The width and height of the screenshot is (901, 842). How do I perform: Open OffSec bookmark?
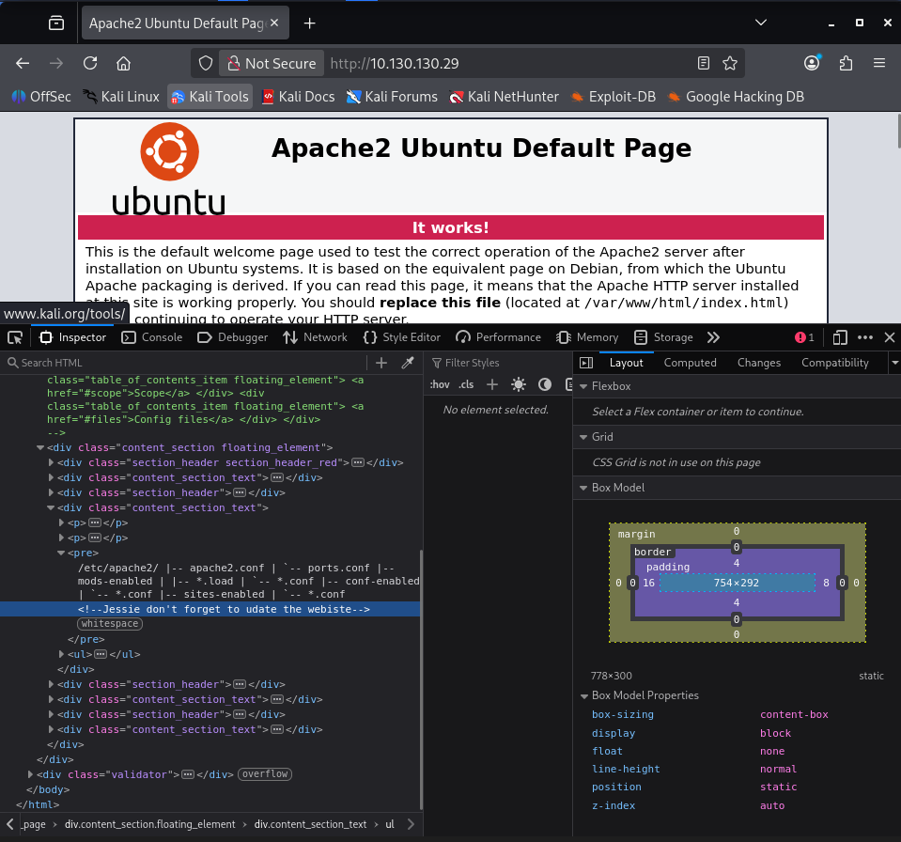pos(41,97)
